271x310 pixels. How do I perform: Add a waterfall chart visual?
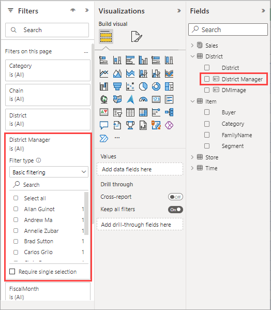point(104,86)
